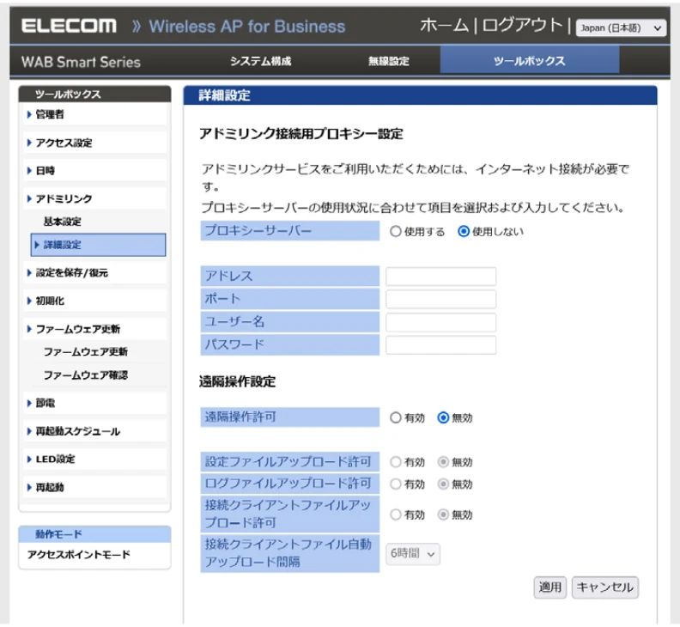Click the パスワード input field
The height and width of the screenshot is (627, 680).
click(440, 345)
